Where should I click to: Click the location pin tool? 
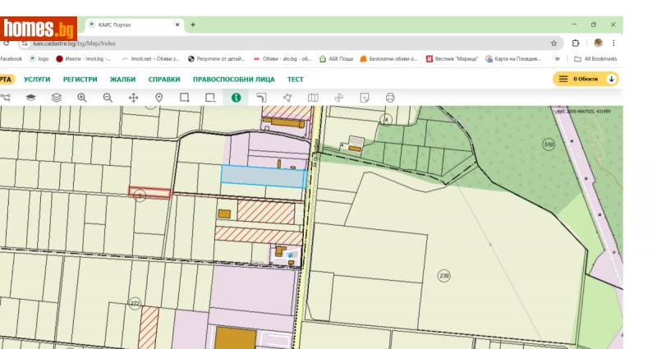[159, 97]
